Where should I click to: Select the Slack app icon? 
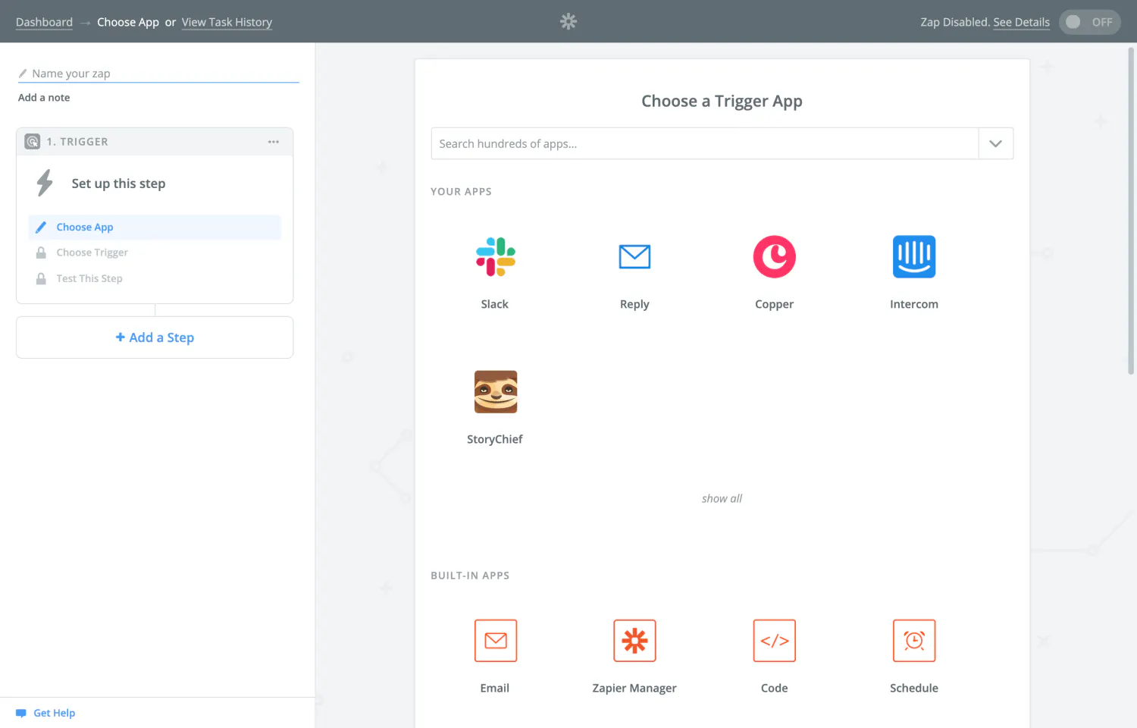click(495, 256)
